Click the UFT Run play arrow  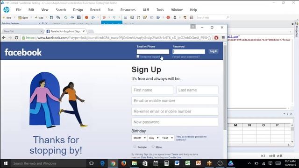click(x=93, y=18)
